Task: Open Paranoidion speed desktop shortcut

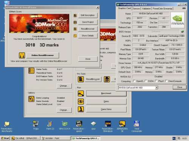Action: [79, 126]
